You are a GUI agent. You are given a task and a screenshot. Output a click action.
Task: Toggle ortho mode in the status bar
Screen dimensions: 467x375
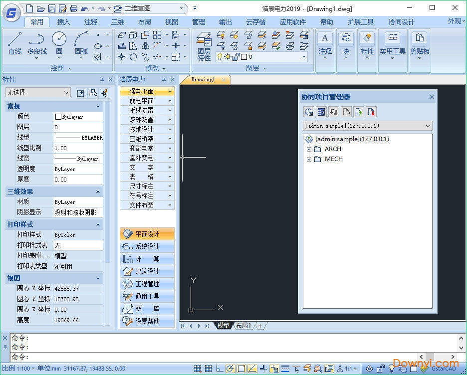[x=219, y=369]
